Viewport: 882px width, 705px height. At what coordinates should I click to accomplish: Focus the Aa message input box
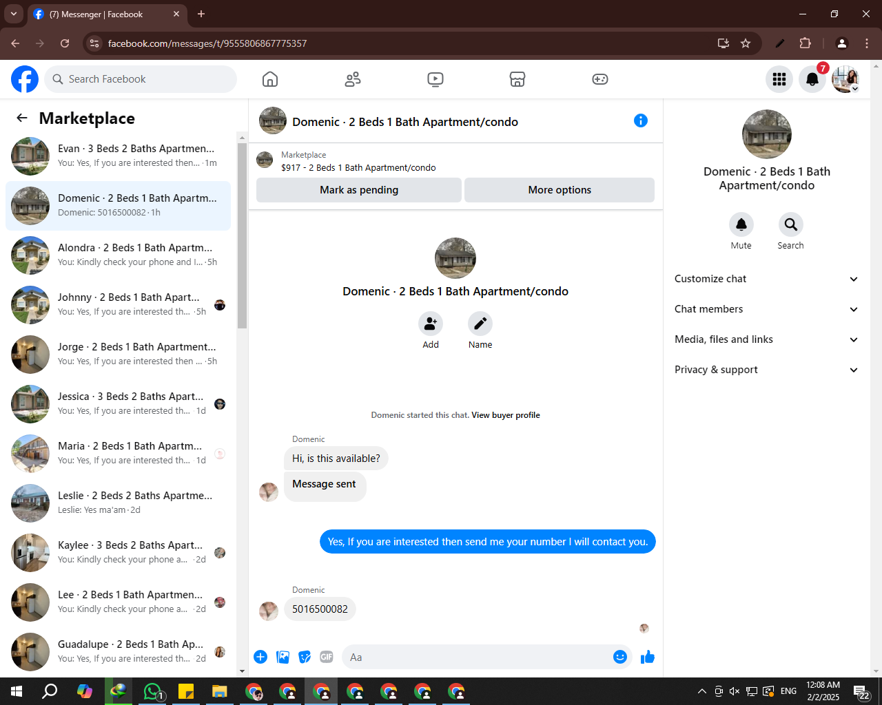[x=480, y=657]
